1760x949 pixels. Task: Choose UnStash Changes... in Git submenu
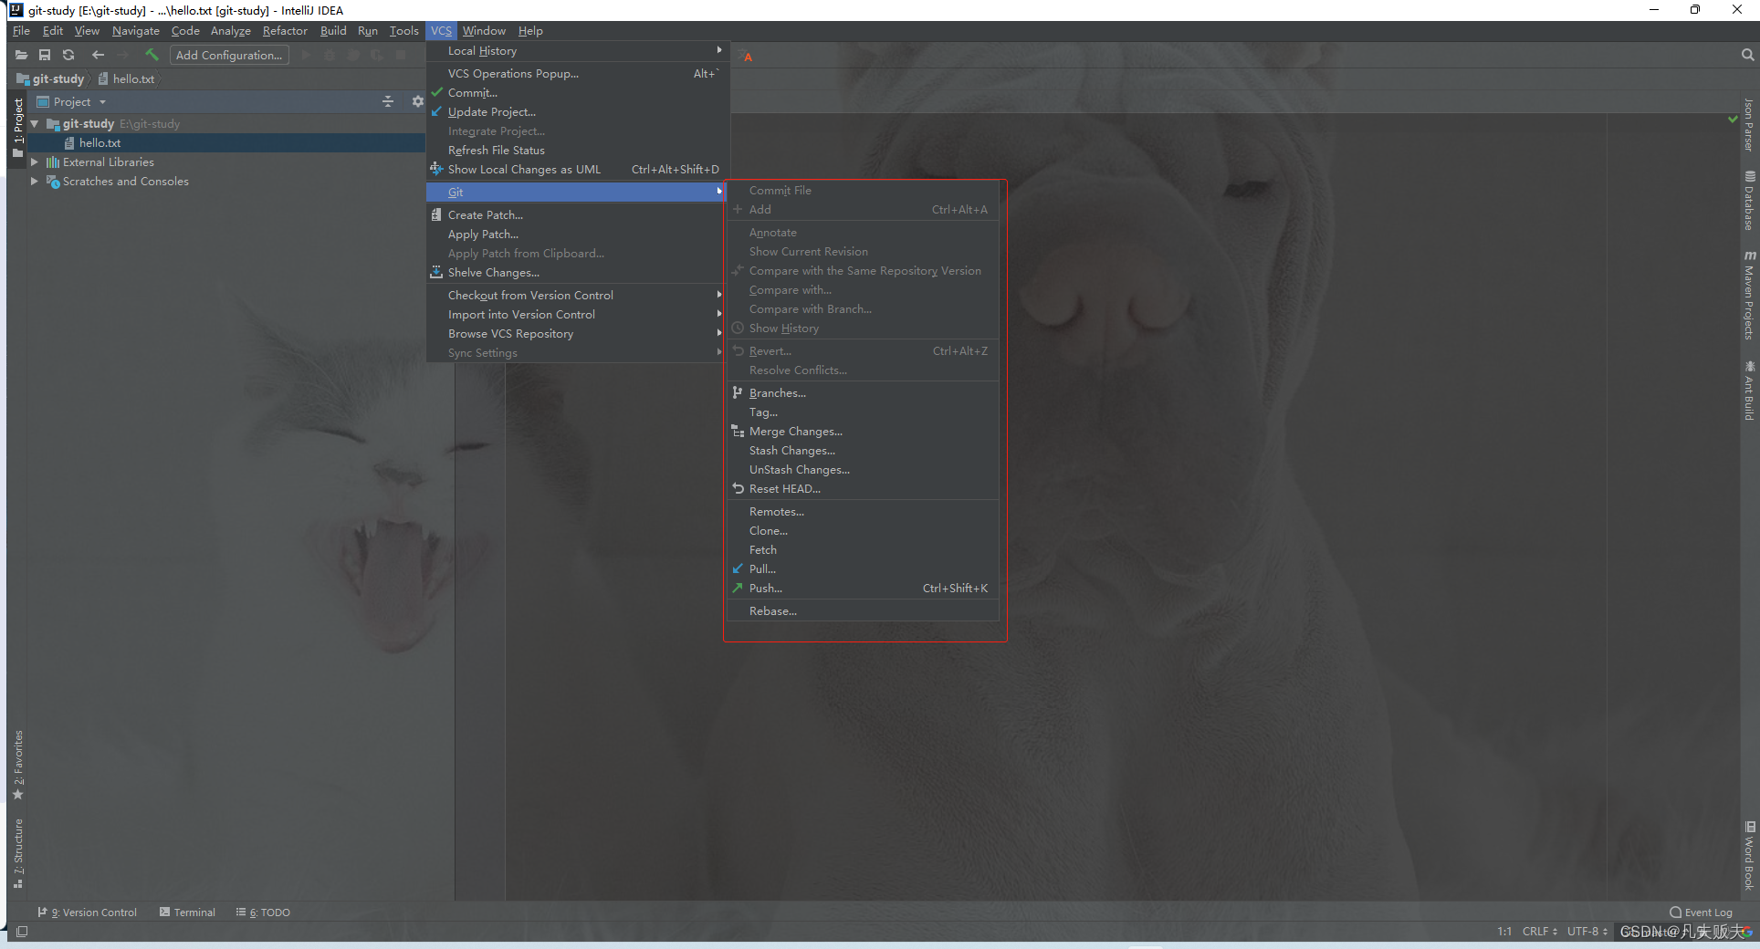point(863,469)
